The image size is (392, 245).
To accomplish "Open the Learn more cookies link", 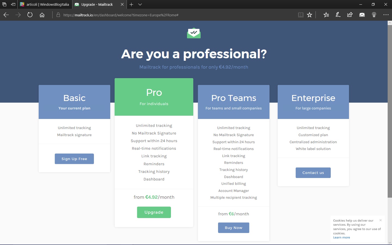I will point(341,238).
